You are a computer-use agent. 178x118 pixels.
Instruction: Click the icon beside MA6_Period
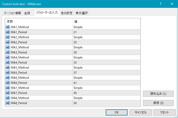tap(7, 83)
